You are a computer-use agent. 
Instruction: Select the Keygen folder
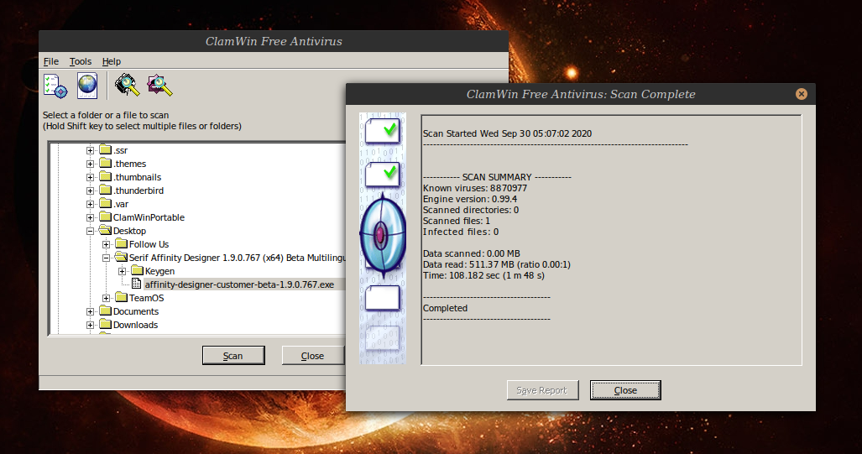click(159, 271)
